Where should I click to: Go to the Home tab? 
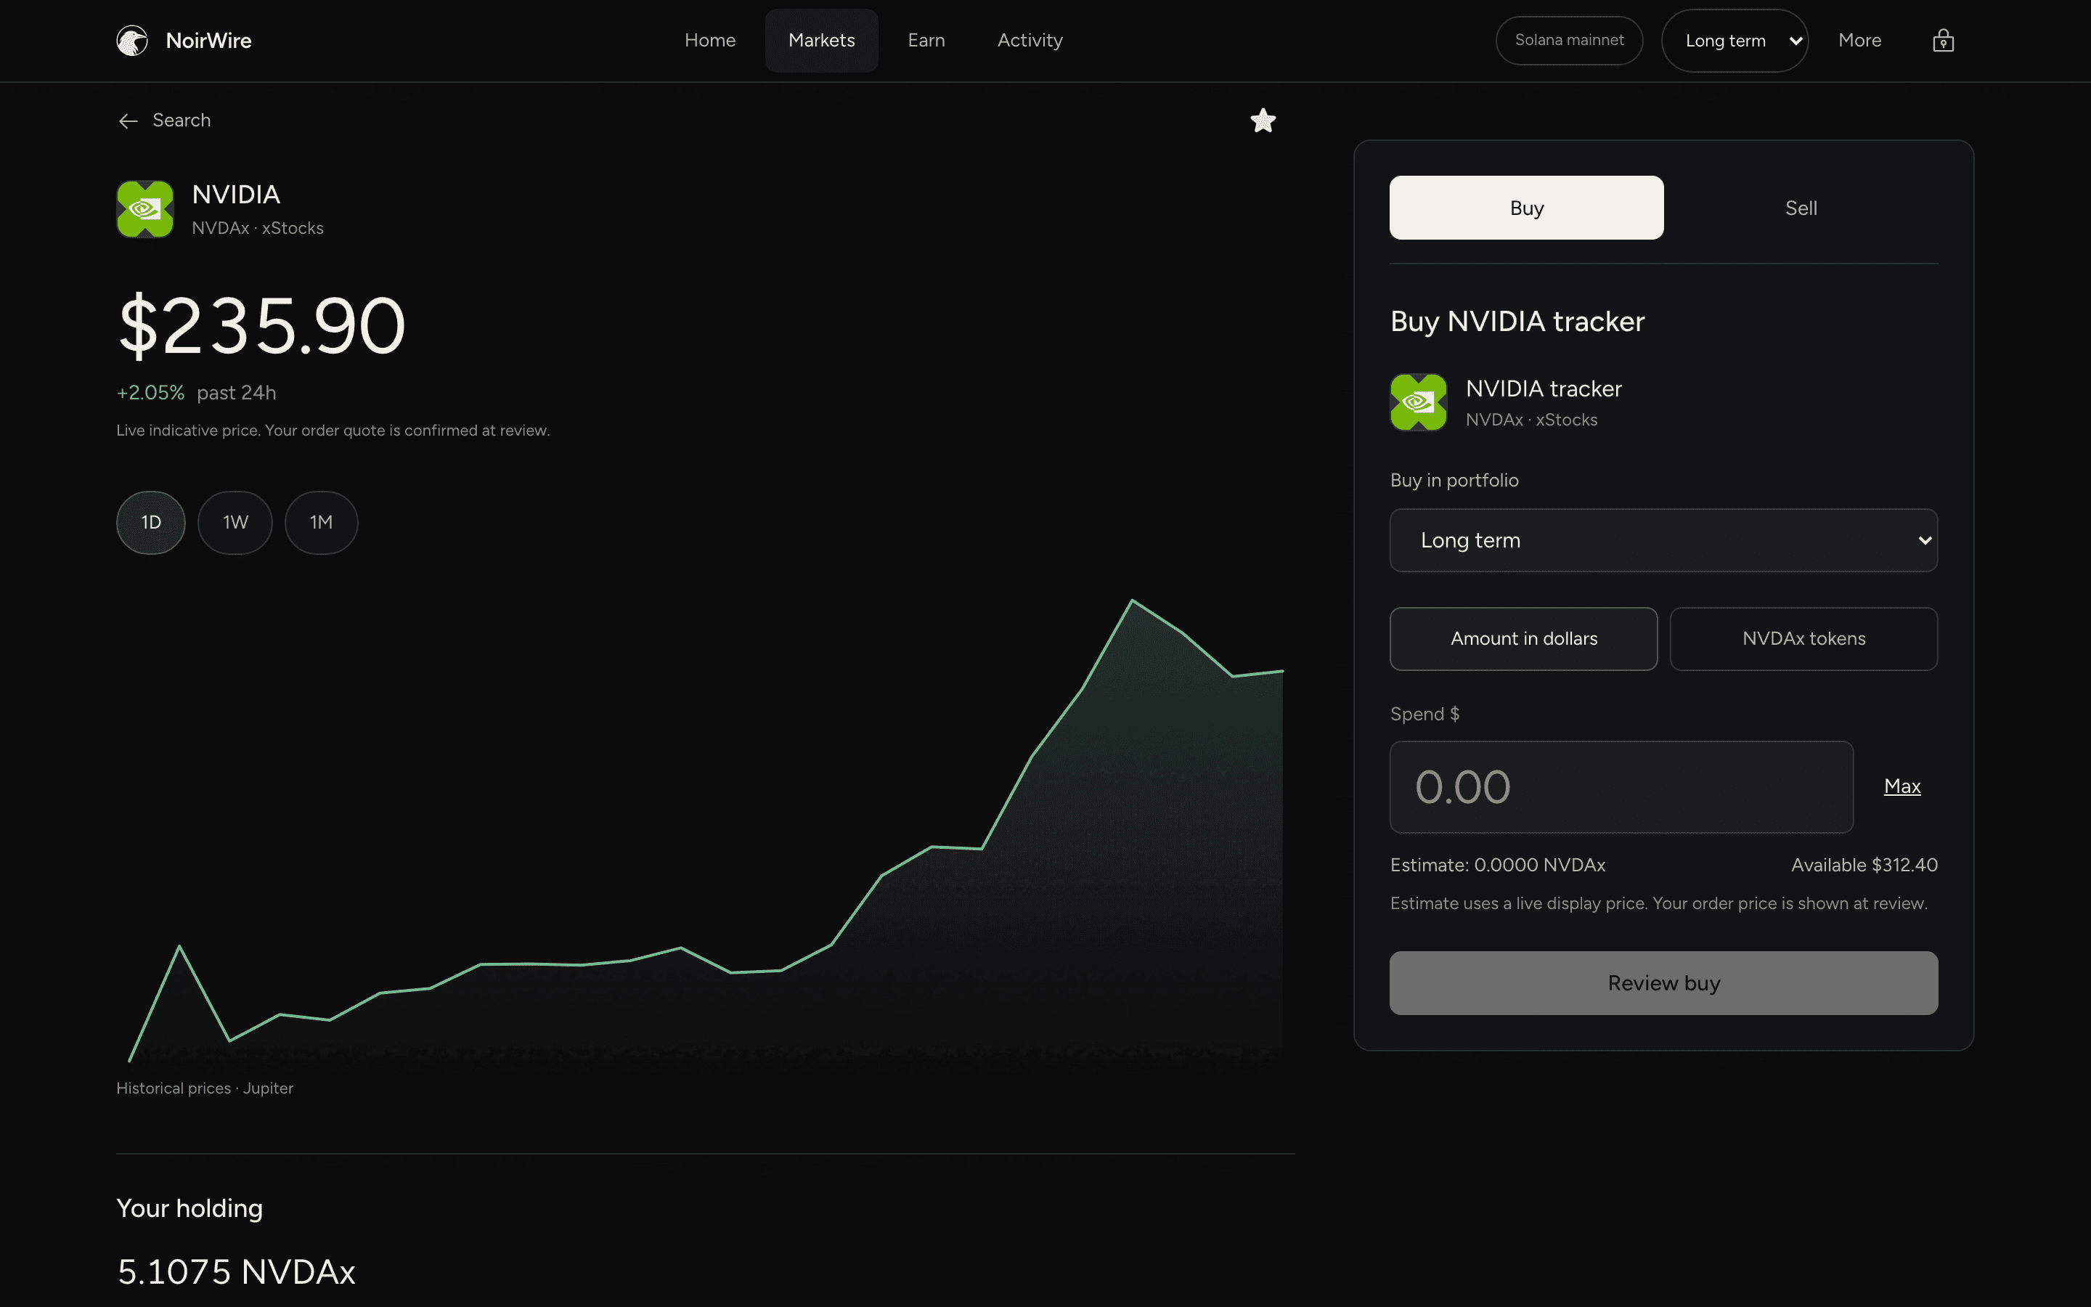click(x=709, y=41)
